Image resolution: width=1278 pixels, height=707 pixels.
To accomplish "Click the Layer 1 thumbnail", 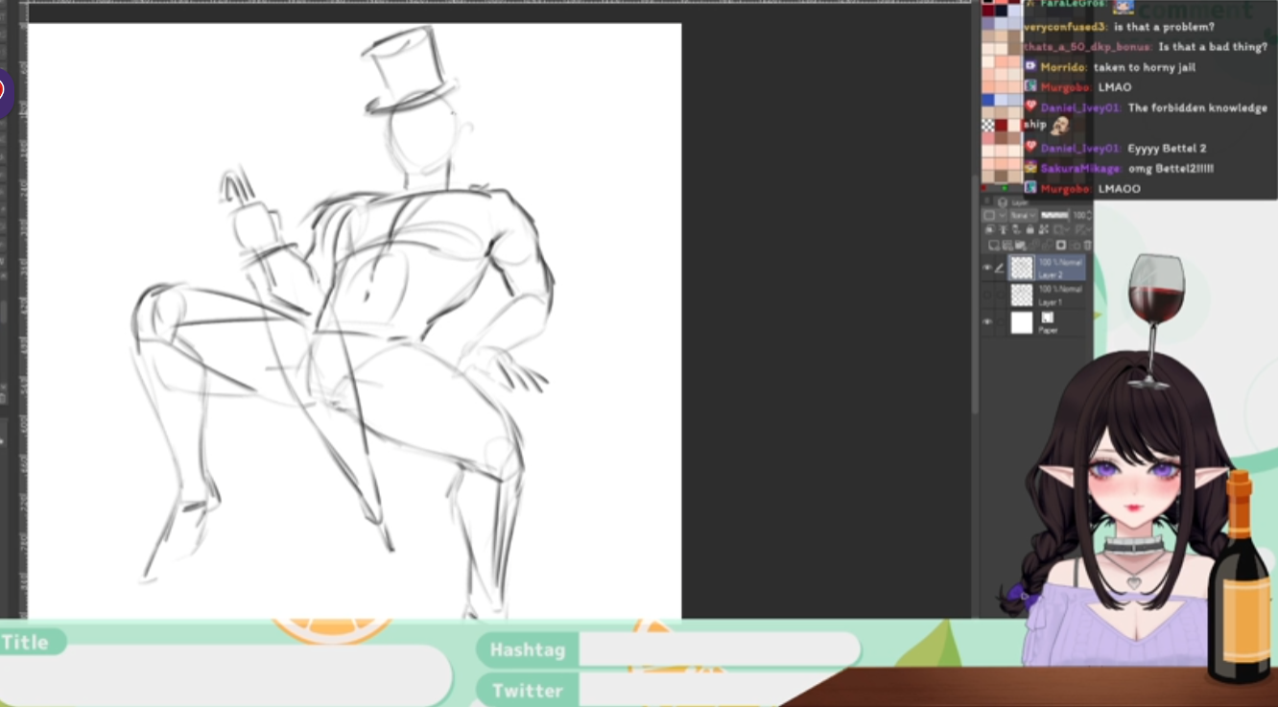I will [x=1022, y=295].
